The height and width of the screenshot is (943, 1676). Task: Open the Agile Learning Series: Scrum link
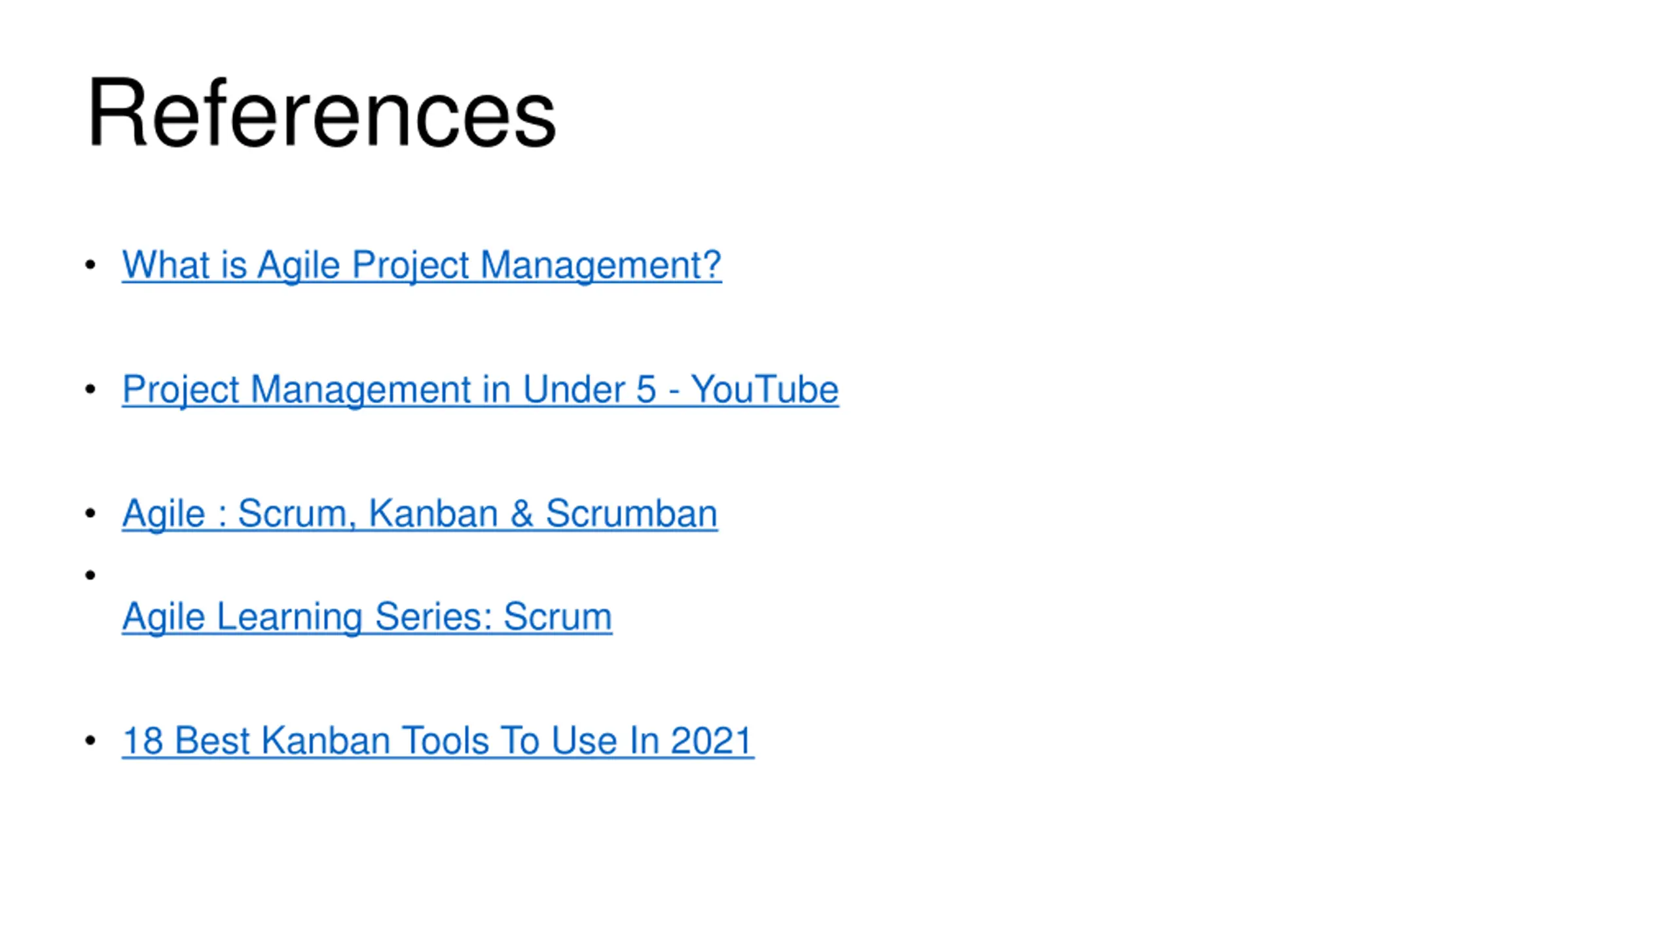[367, 616]
